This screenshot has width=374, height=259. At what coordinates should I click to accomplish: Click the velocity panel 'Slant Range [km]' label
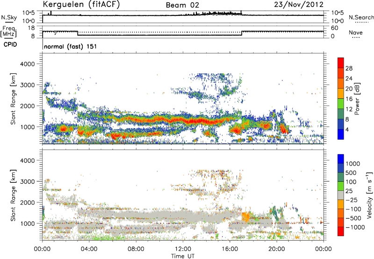[x=13, y=195]
